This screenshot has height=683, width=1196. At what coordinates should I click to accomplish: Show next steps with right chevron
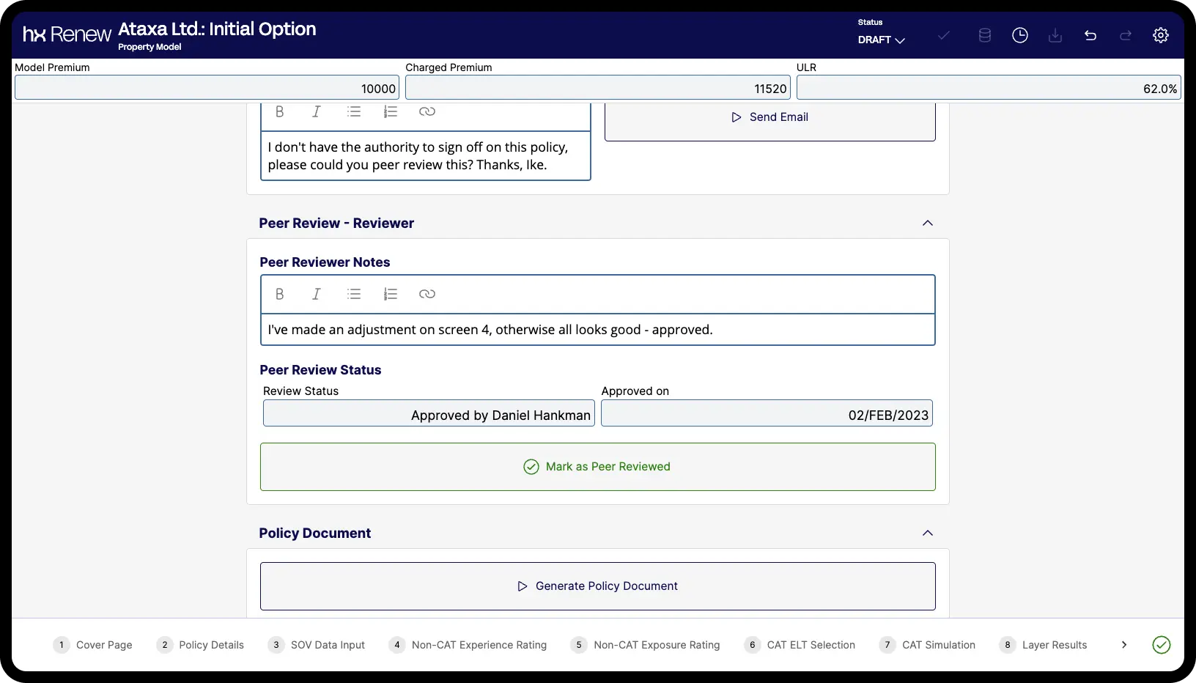coord(1123,645)
